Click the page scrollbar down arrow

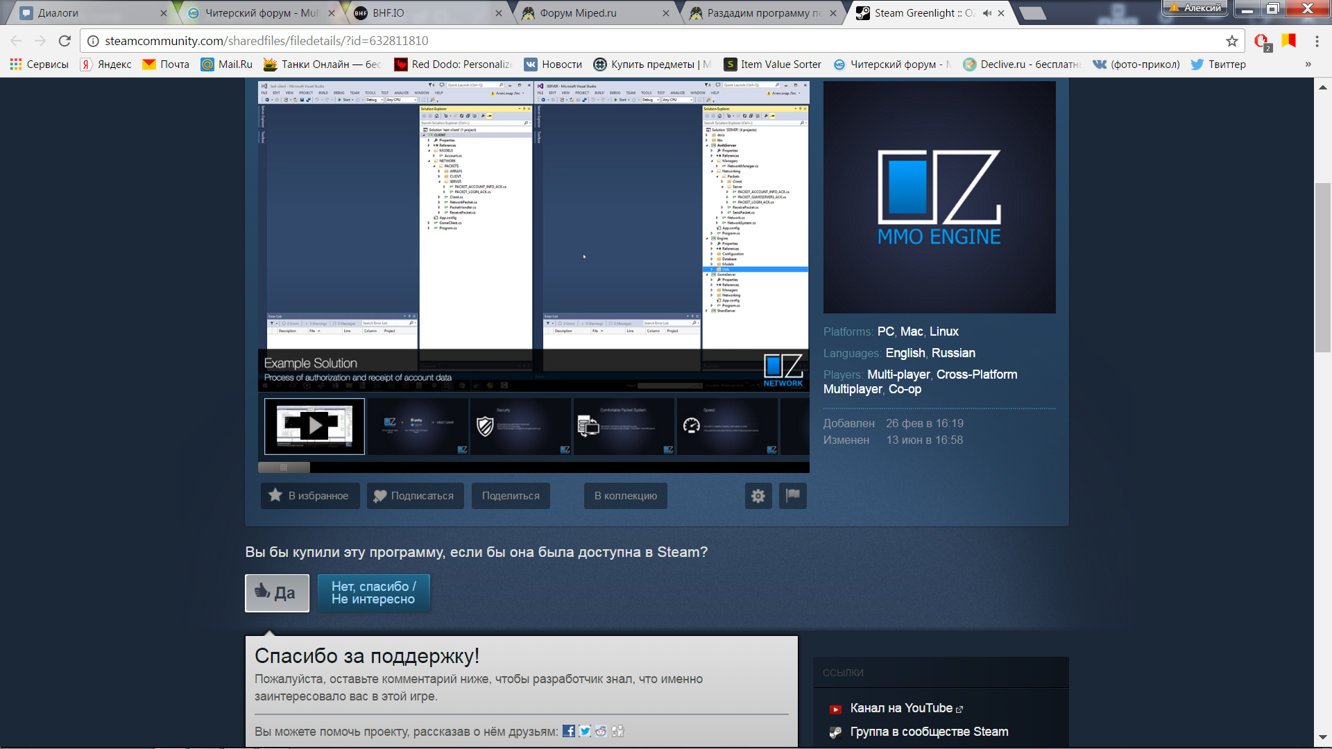tap(1323, 738)
